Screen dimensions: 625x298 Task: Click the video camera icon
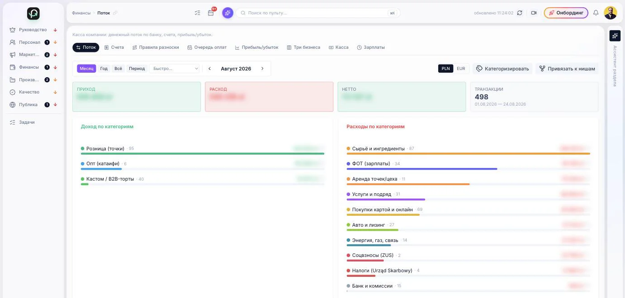[x=534, y=13]
